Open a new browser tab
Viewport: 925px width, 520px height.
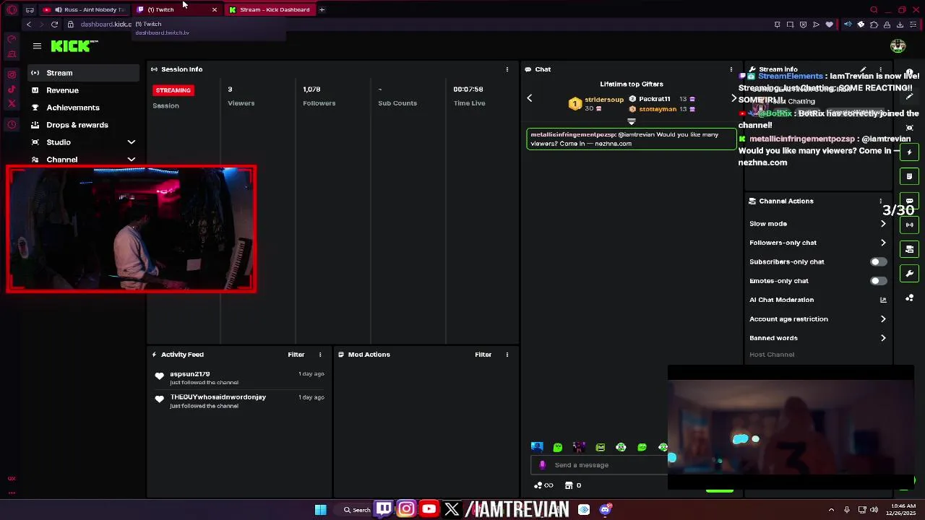[322, 9]
